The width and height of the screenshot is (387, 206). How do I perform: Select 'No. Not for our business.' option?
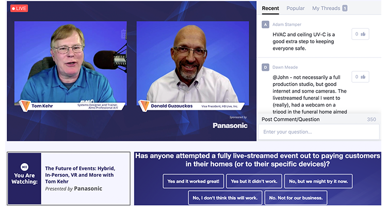(x=296, y=198)
